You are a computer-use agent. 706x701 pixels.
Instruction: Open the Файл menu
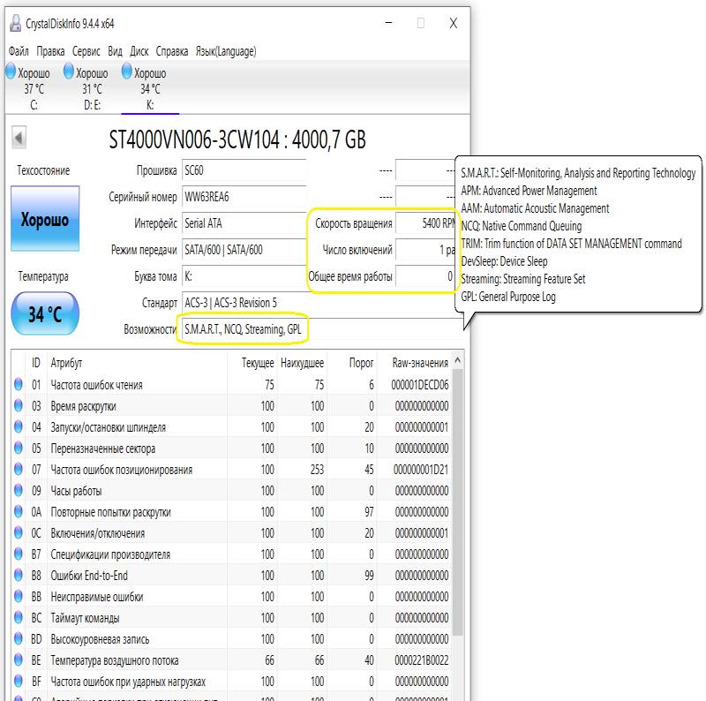[19, 51]
